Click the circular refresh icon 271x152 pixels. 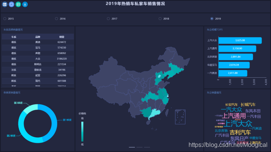click(11, 4)
